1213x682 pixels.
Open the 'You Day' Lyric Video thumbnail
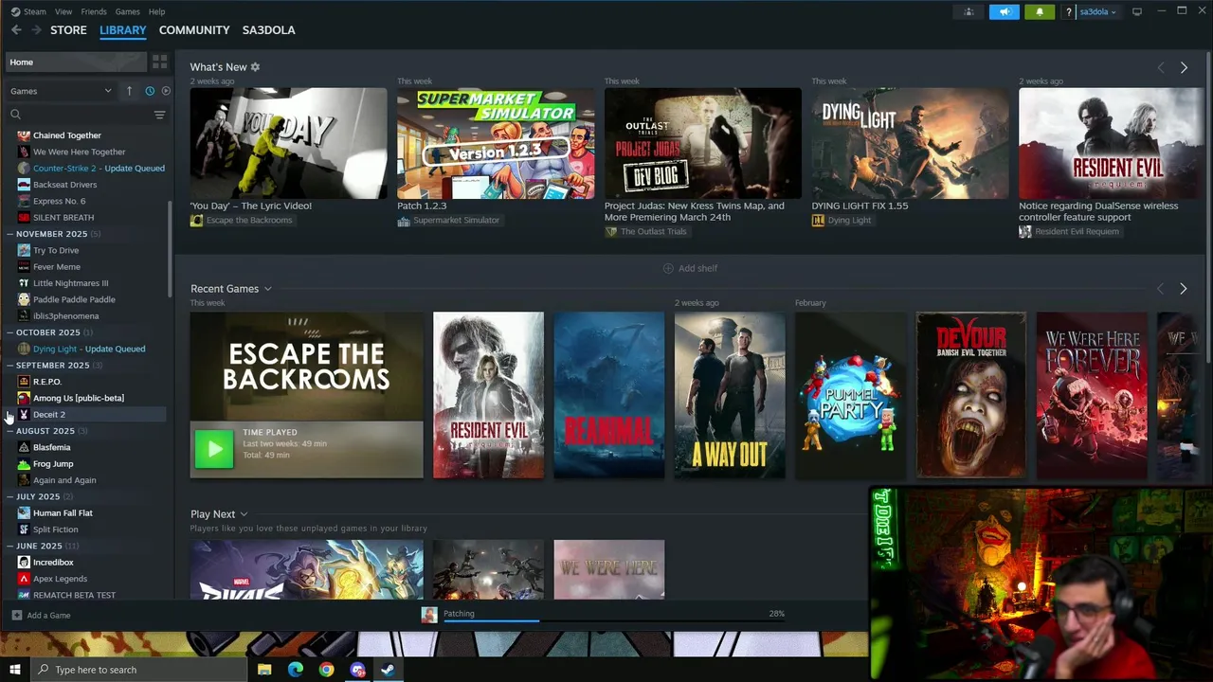pyautogui.click(x=288, y=144)
